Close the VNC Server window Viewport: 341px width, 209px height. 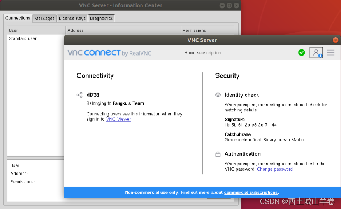click(336, 40)
